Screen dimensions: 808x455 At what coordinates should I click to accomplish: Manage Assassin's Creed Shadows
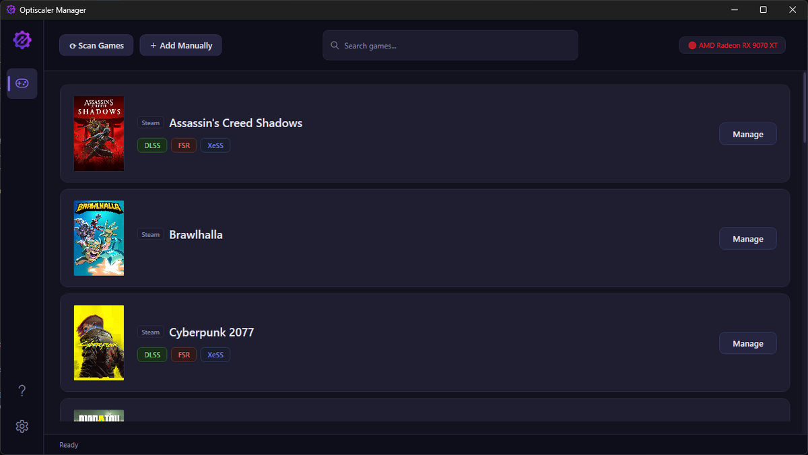pos(748,134)
